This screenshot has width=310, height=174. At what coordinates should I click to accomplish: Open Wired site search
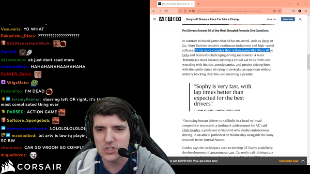click(300, 19)
